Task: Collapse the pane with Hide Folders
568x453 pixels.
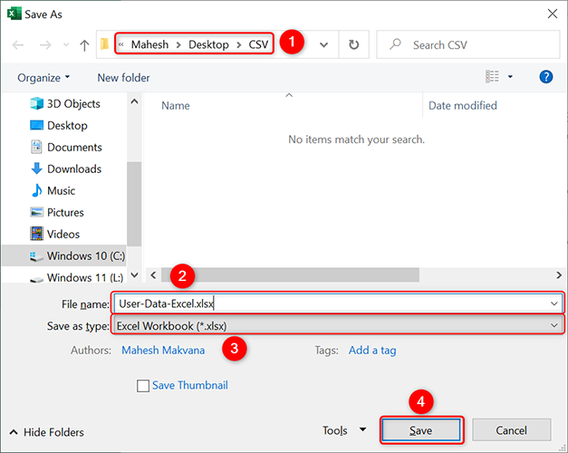Action: 45,432
